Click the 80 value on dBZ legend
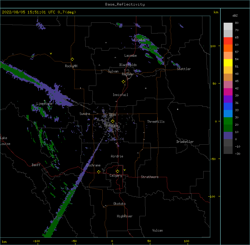 point(237,23)
